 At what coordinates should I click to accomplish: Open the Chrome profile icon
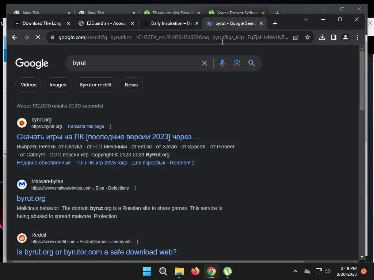pyautogui.click(x=345, y=37)
